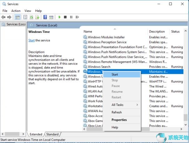Click gear icon of Windows Perception Service
189x143 pixels.
pyautogui.click(x=85, y=42)
